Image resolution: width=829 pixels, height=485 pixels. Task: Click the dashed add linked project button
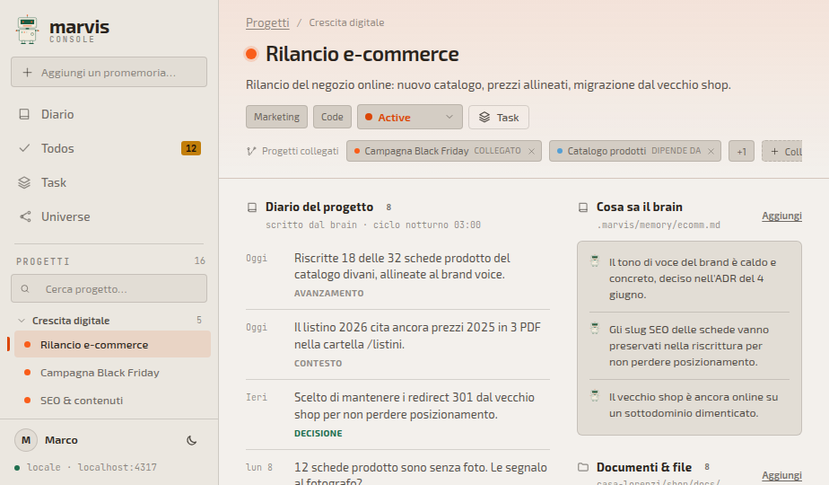[x=782, y=152]
